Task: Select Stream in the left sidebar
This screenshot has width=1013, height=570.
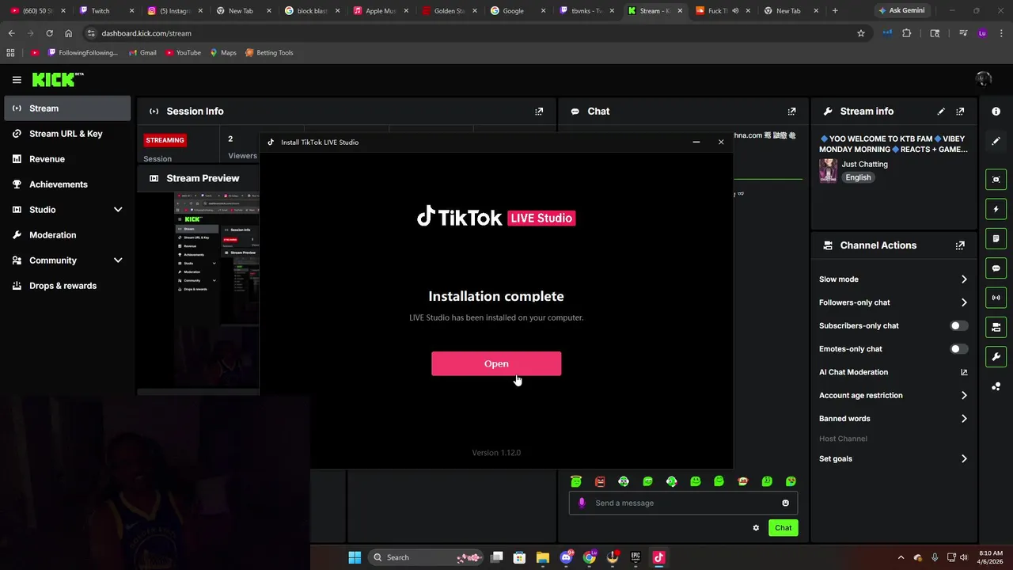Action: [67, 108]
